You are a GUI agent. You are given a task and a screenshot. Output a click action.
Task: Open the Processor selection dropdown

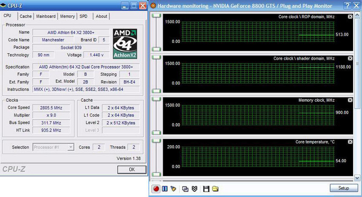tap(71, 148)
